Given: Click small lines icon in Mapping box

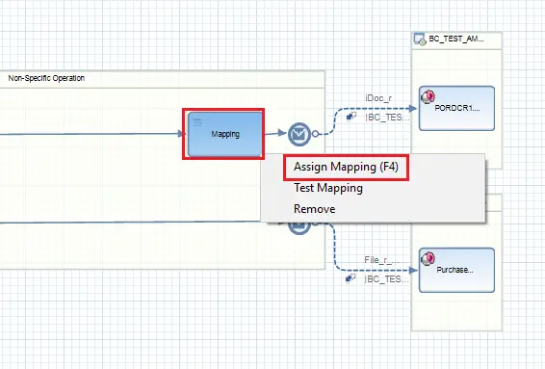Looking at the screenshot, I should coord(197,121).
